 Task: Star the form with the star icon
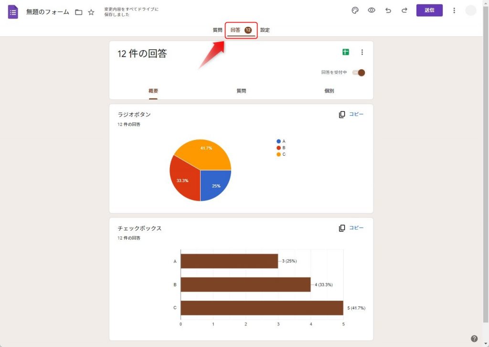tap(91, 12)
